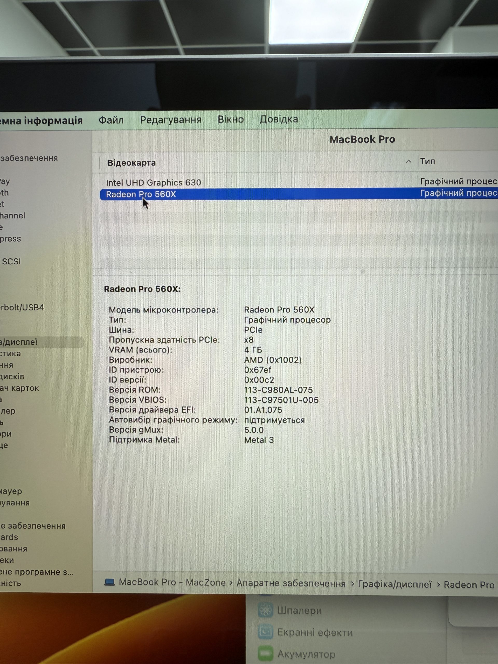This screenshot has width=498, height=664.
Task: Click the Metal 3 support value
Action: [x=259, y=440]
